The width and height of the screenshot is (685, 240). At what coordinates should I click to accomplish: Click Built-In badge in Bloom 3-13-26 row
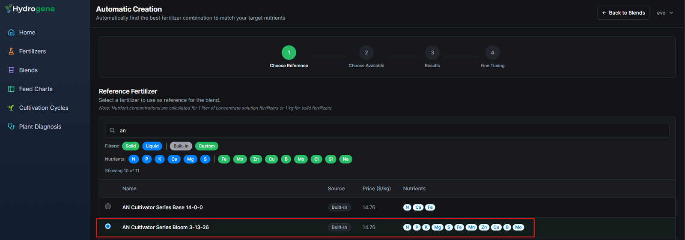coord(340,228)
